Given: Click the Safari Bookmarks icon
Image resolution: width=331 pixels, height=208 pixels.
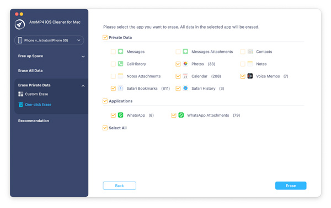Looking at the screenshot, I should coord(120,88).
